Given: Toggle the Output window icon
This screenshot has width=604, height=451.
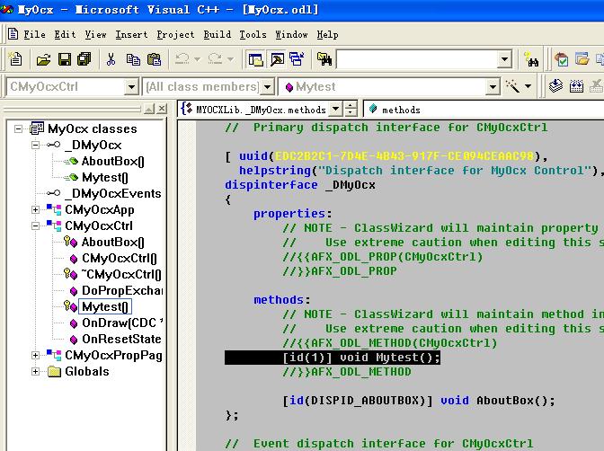Looking at the screenshot, I should click(x=277, y=59).
